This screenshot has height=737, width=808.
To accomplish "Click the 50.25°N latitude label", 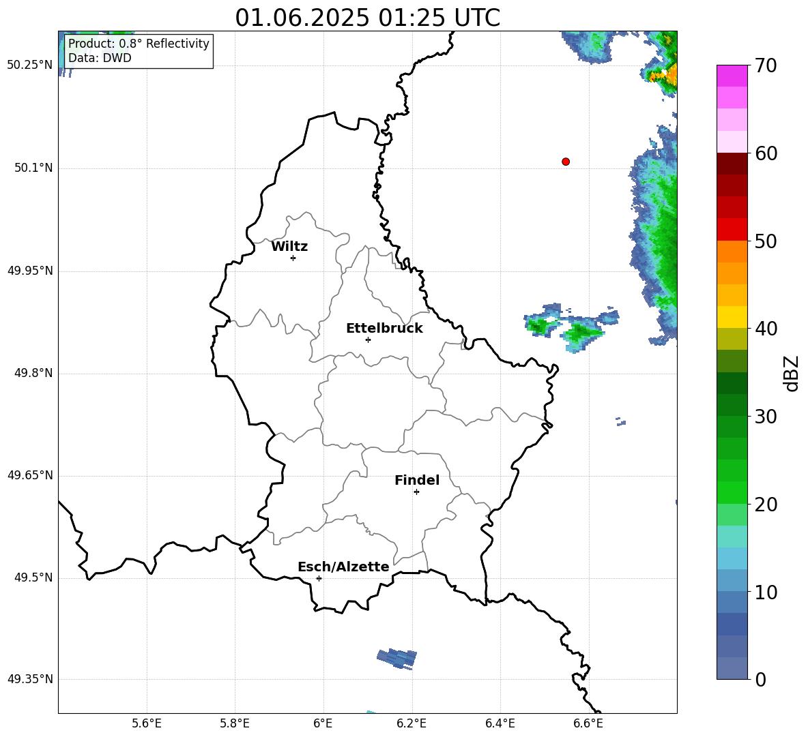I will point(30,65).
